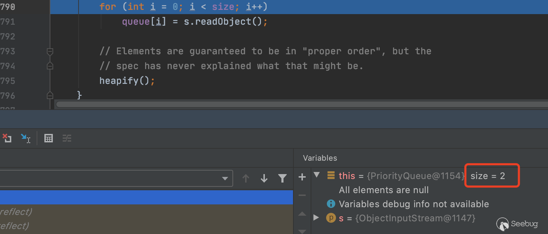548x234 pixels.
Task: Click Run to Cursor icon
Action: (25, 138)
